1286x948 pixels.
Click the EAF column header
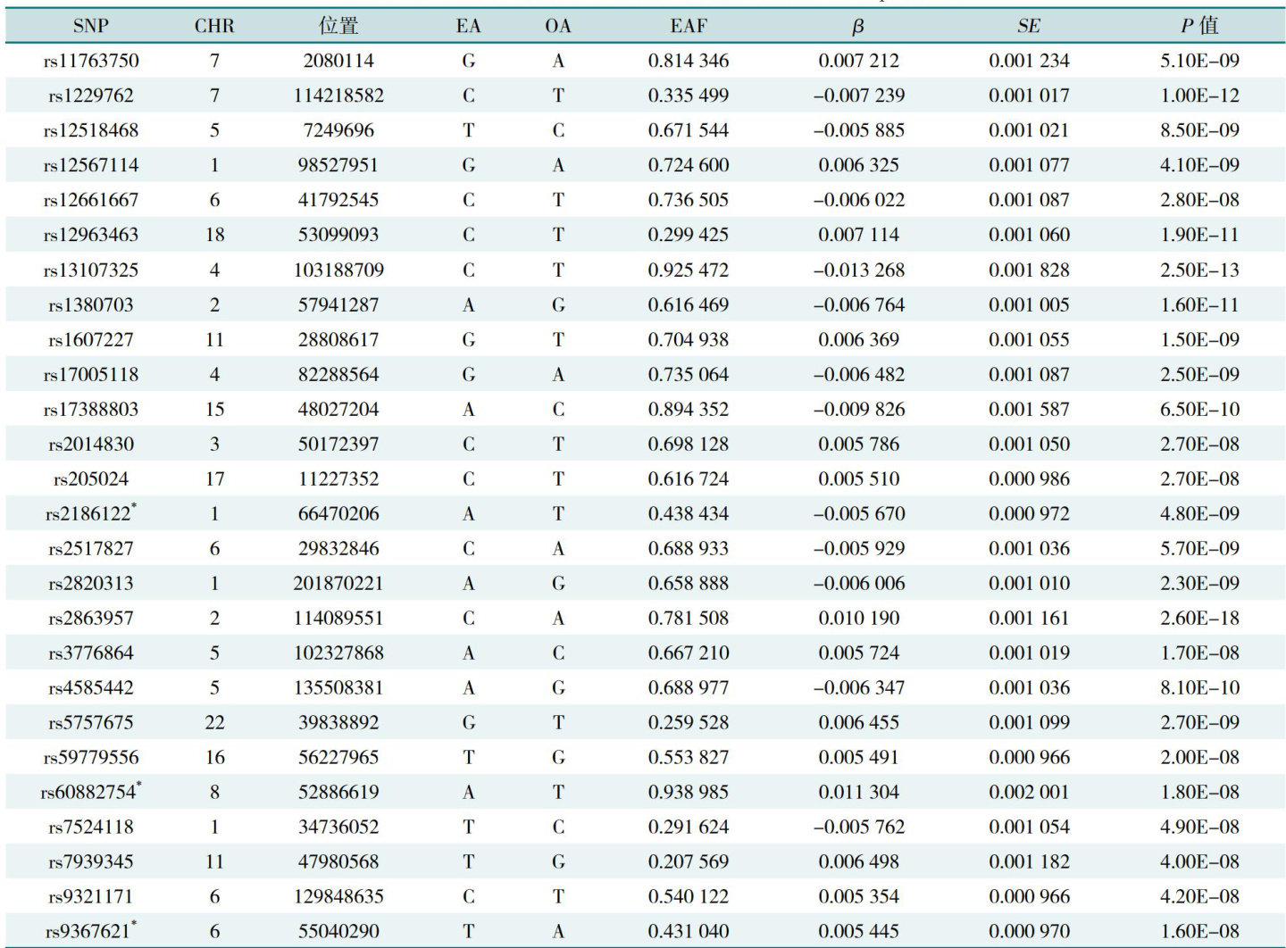pos(688,26)
